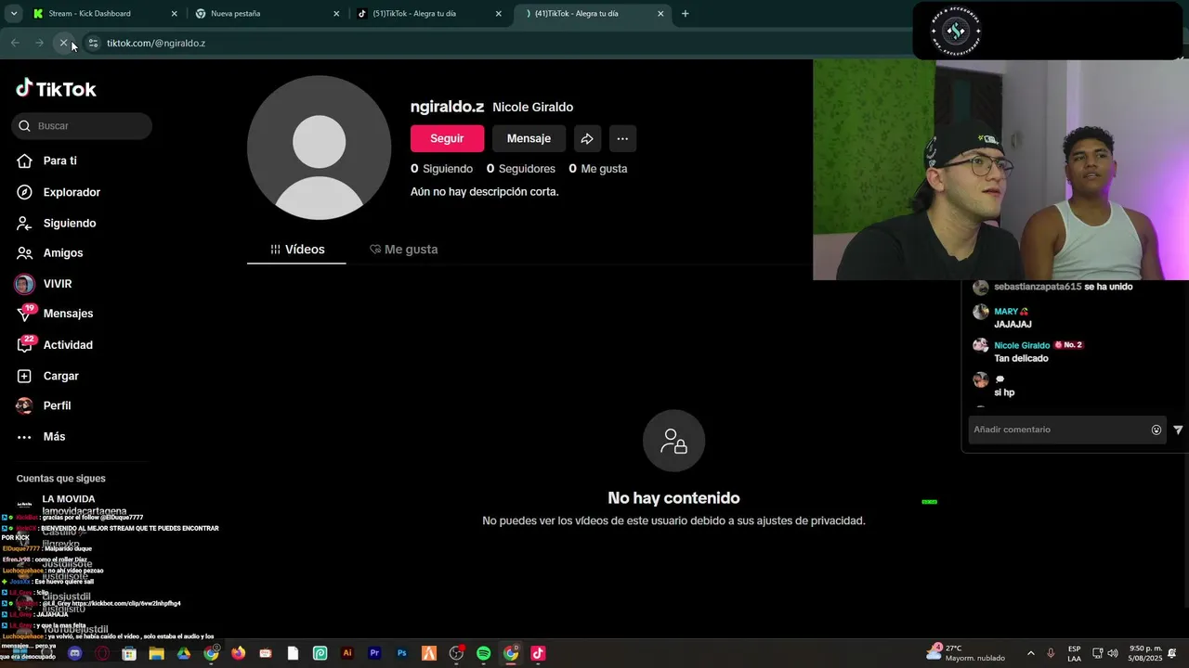
Task: Open the volume control in the tray
Action: (x=1113, y=653)
